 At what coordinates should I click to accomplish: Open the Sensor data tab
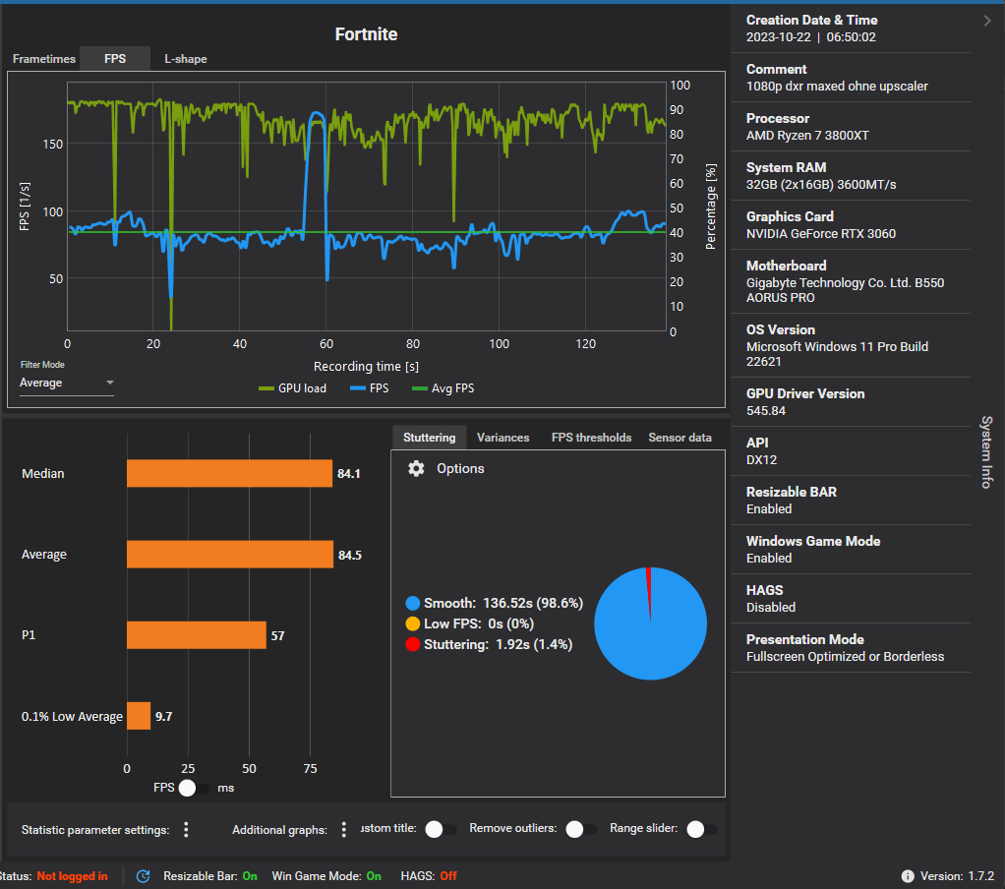[x=680, y=438]
